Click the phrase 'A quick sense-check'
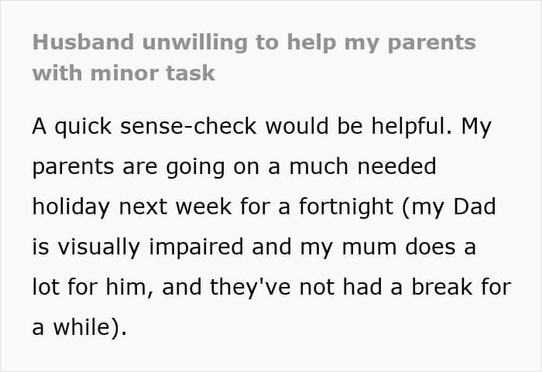 coord(144,127)
